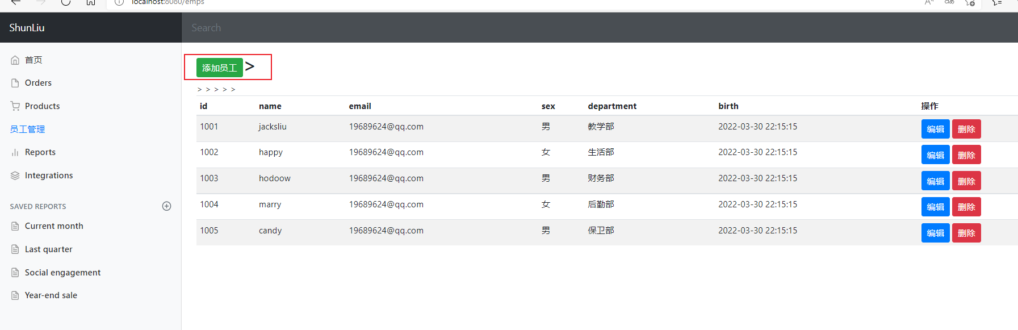The image size is (1018, 330).
Task: Open the Reports sidebar link
Action: point(40,152)
